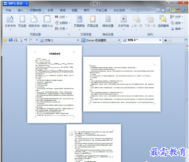Open the 选择窗格 selection pane

pyautogui.click(x=163, y=21)
